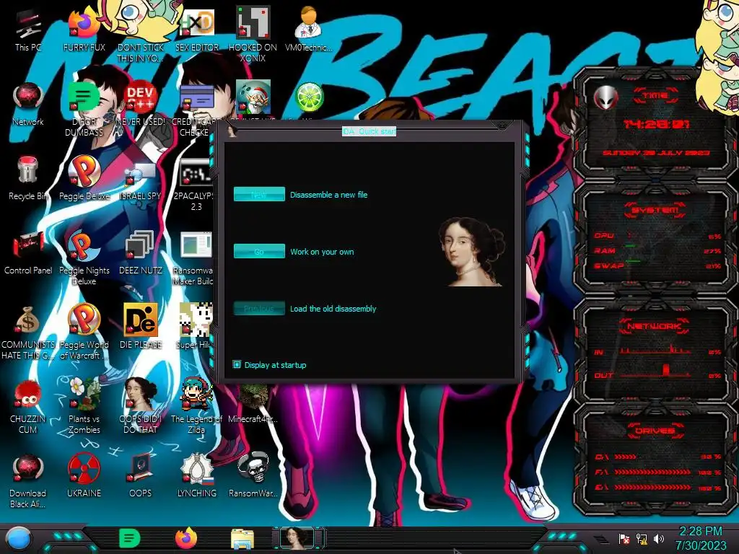Viewport: 739px width, 554px height.
Task: Open the Peggle Nights Deluxe shortcut
Action: (84, 258)
